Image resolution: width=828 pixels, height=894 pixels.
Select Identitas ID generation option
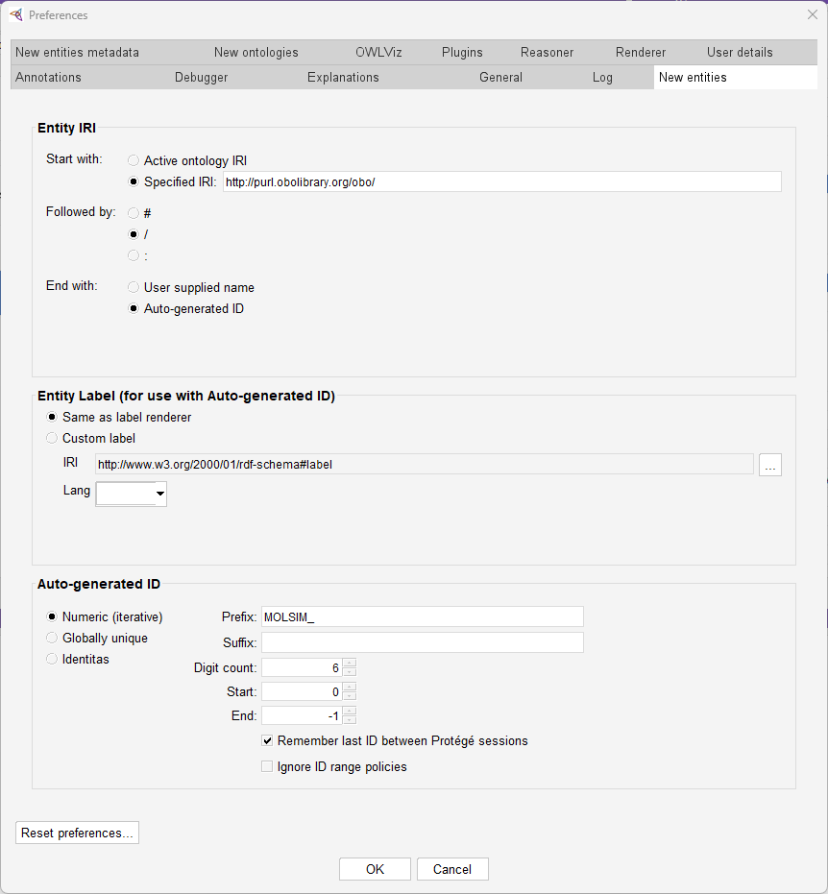52,659
